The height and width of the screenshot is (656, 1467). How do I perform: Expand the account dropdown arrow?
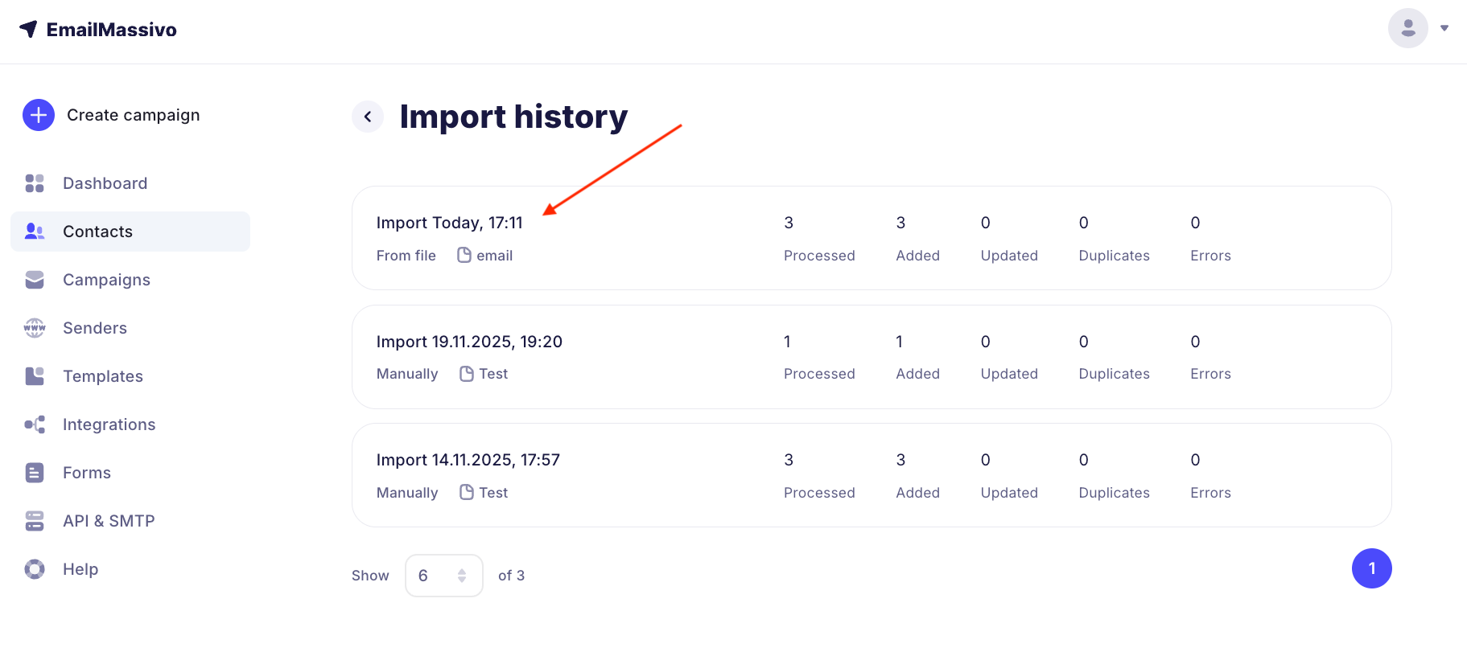pos(1444,28)
